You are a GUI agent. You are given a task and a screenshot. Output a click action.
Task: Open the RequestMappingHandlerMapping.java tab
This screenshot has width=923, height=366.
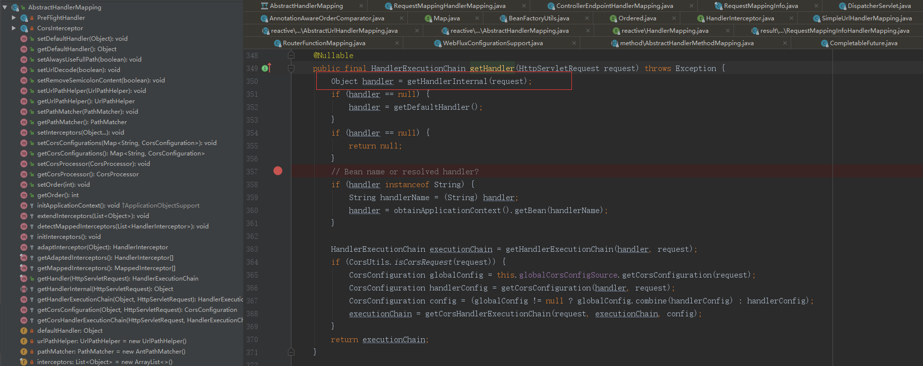[450, 6]
